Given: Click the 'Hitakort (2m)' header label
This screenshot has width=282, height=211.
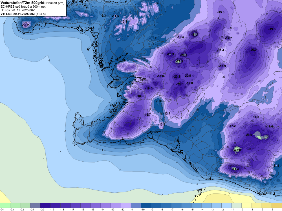Looking at the screenshot, I should tap(55, 3).
